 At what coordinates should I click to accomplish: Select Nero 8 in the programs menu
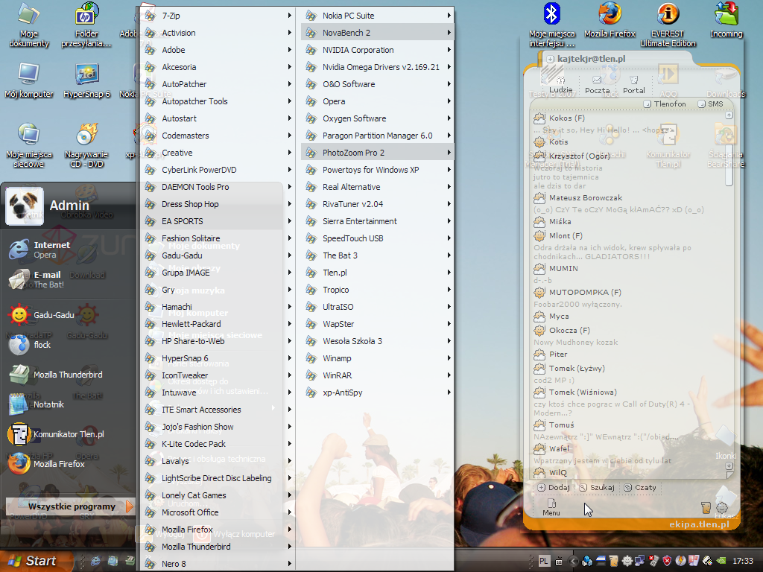(218, 564)
